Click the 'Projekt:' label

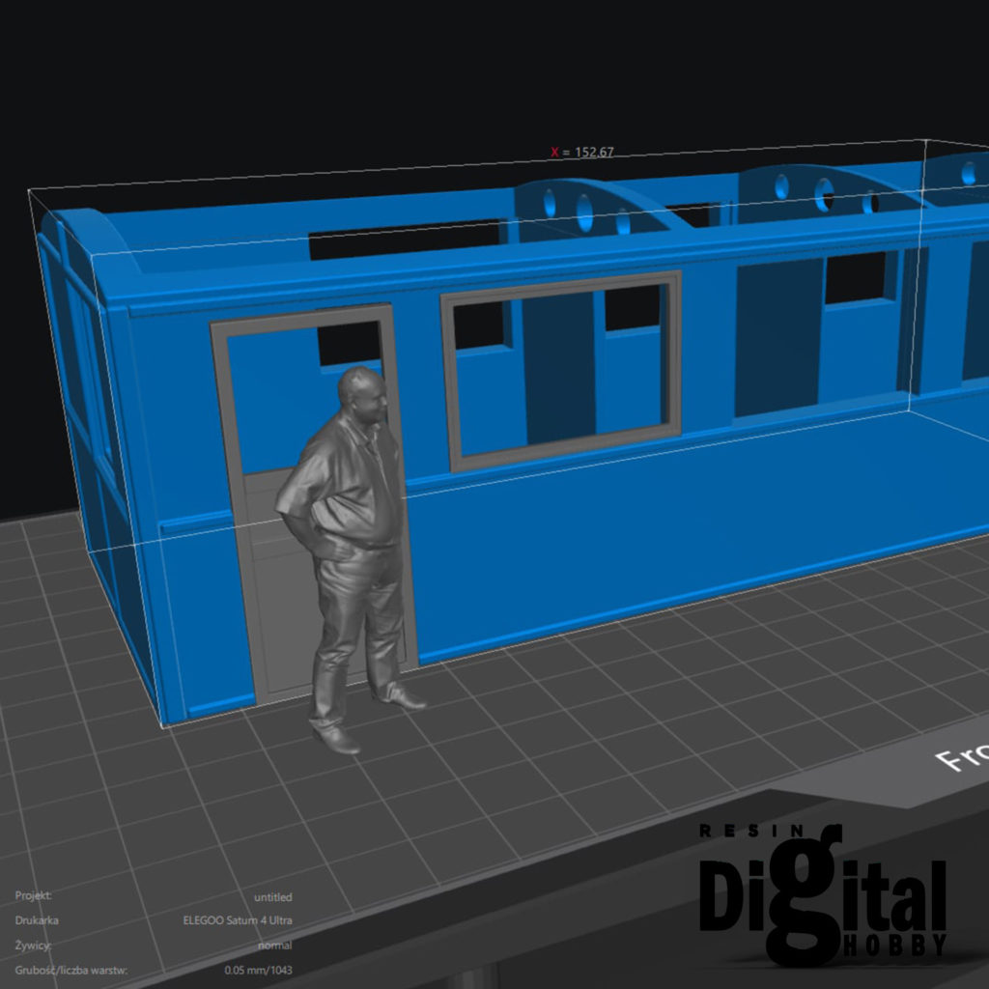tap(34, 896)
